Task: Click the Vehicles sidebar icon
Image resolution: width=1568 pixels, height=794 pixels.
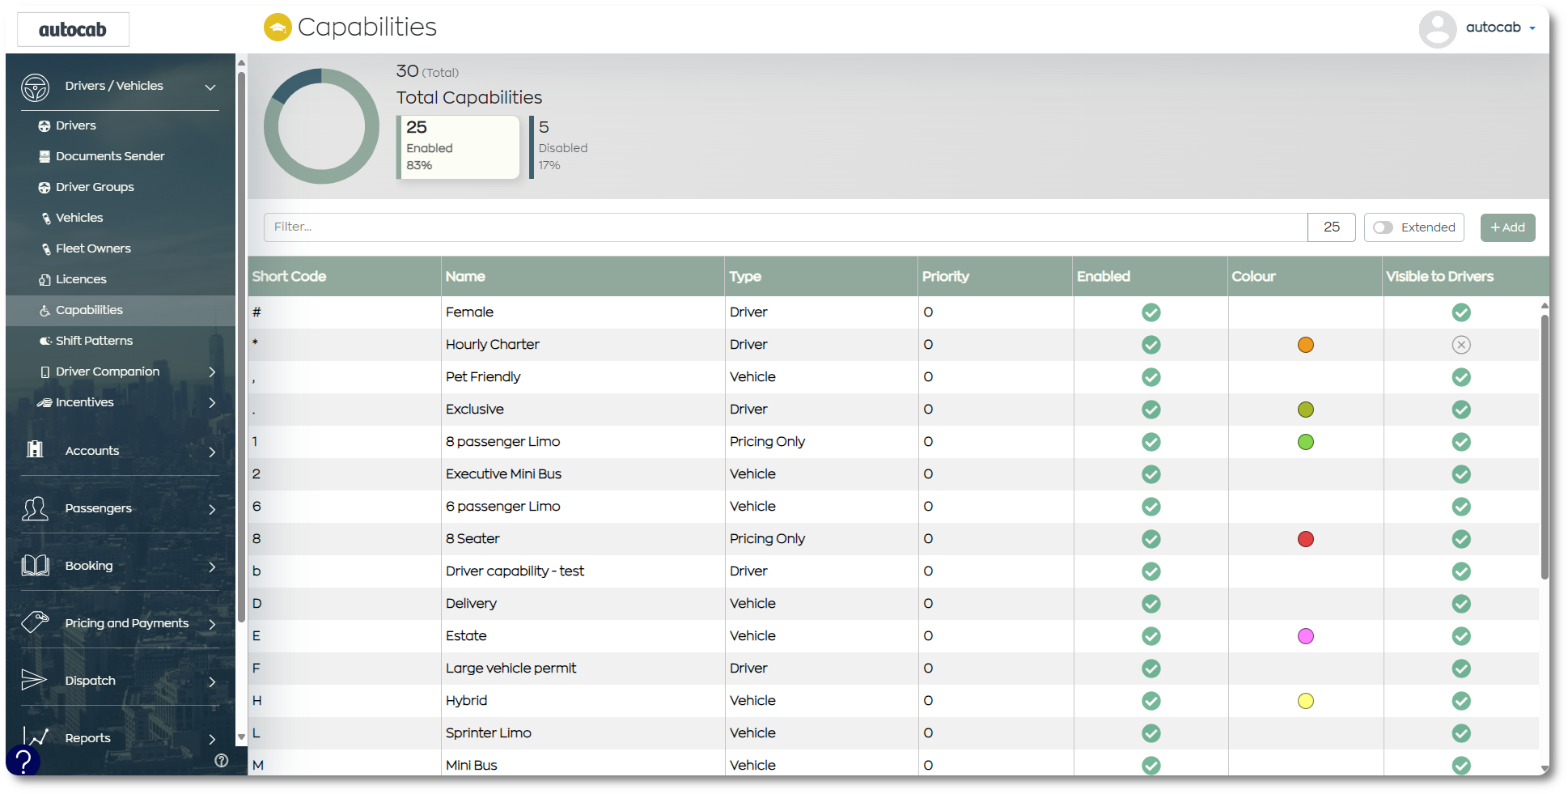Action: click(46, 219)
